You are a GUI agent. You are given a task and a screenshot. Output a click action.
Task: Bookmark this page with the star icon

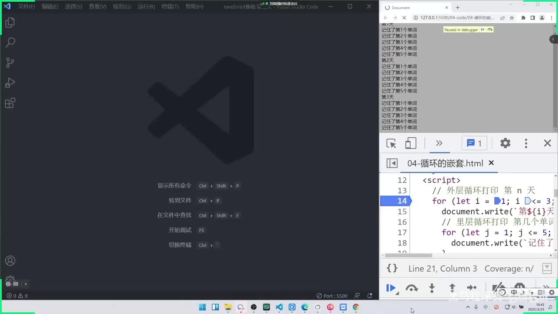click(x=512, y=18)
